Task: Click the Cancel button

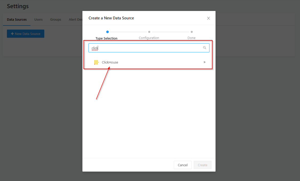Action: click(x=183, y=165)
